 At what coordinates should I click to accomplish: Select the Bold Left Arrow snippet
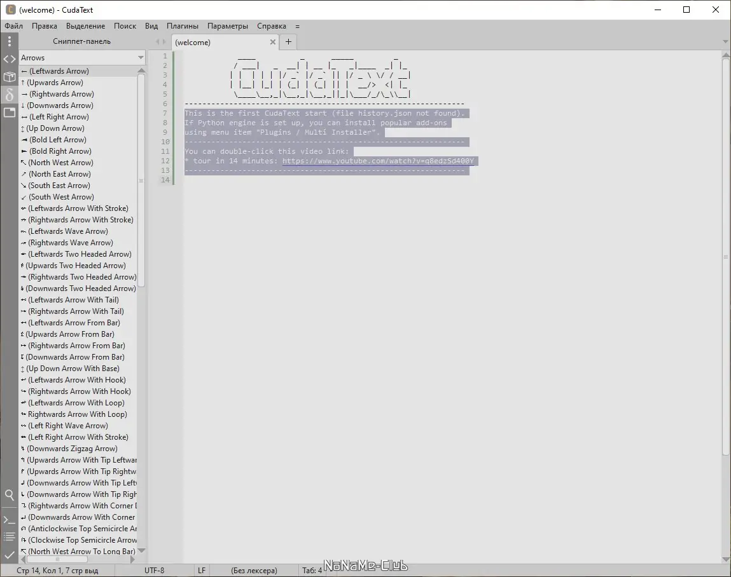(78, 140)
